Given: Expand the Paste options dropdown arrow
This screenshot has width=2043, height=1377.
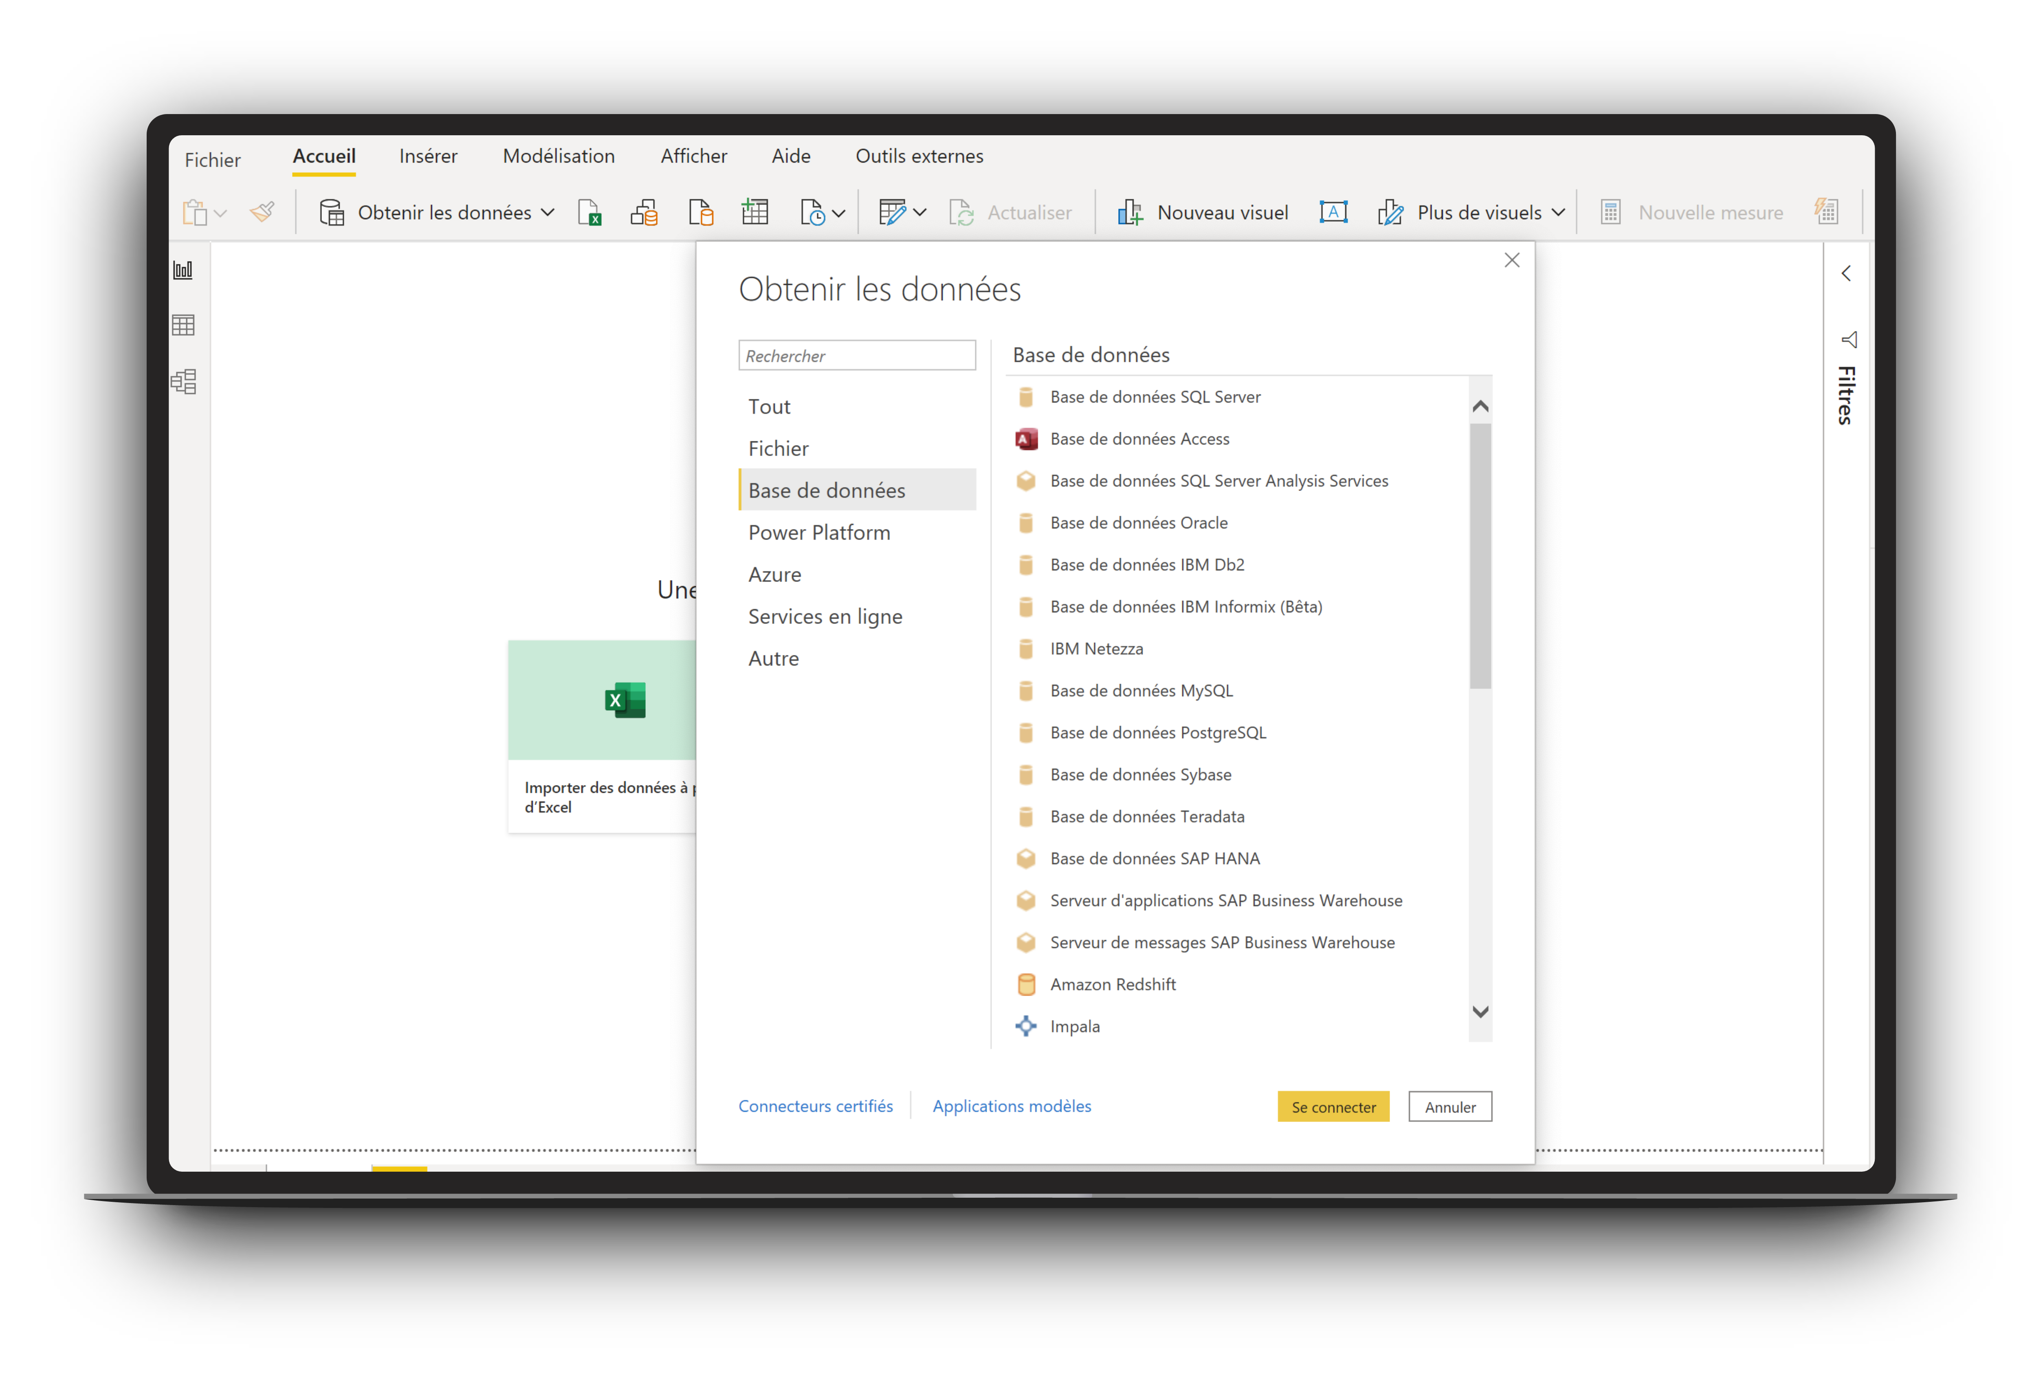Looking at the screenshot, I should pyautogui.click(x=220, y=213).
